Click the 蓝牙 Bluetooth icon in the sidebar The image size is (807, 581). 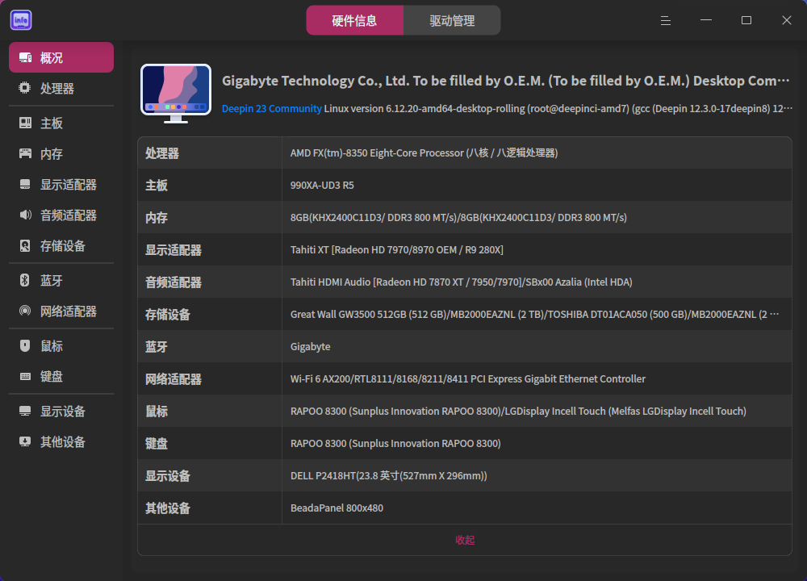(x=25, y=280)
